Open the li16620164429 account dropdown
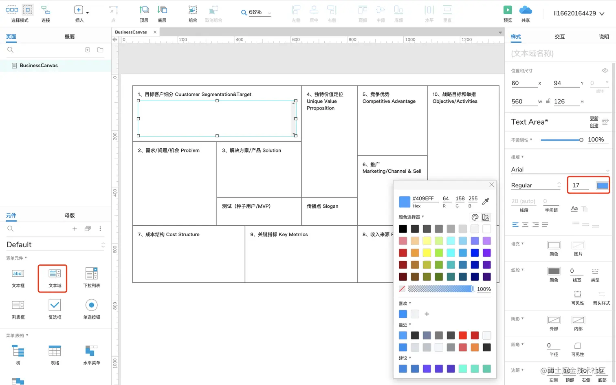The width and height of the screenshot is (616, 385). (602, 13)
